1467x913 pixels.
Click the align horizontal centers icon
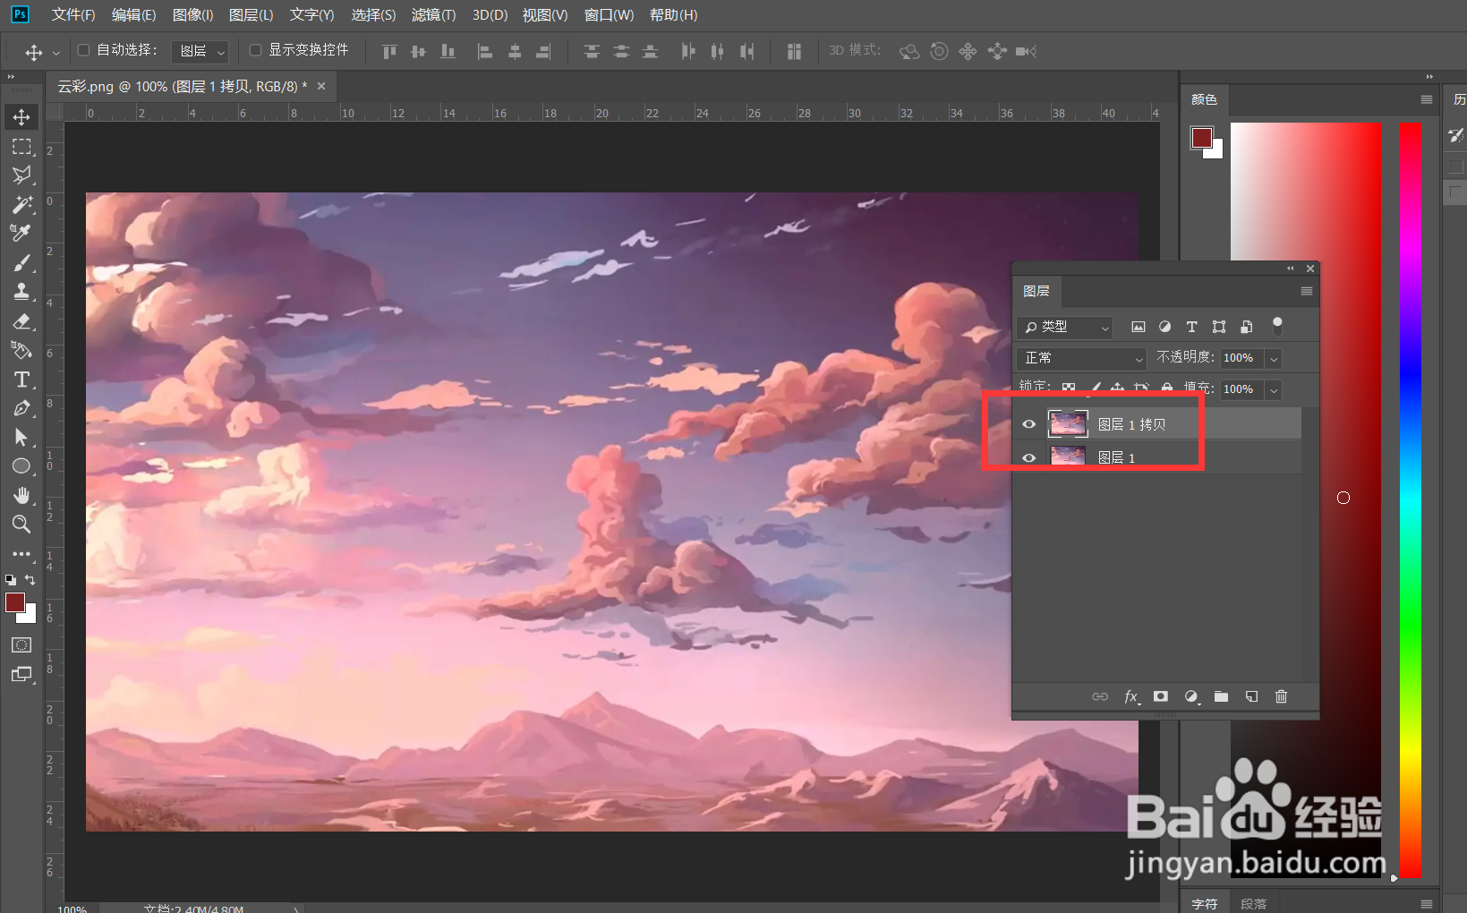pos(515,51)
